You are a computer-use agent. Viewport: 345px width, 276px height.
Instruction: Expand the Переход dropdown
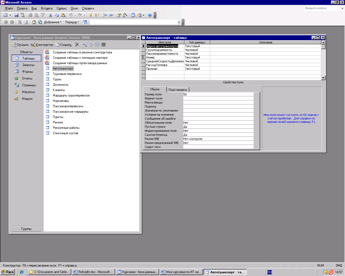tap(72, 22)
